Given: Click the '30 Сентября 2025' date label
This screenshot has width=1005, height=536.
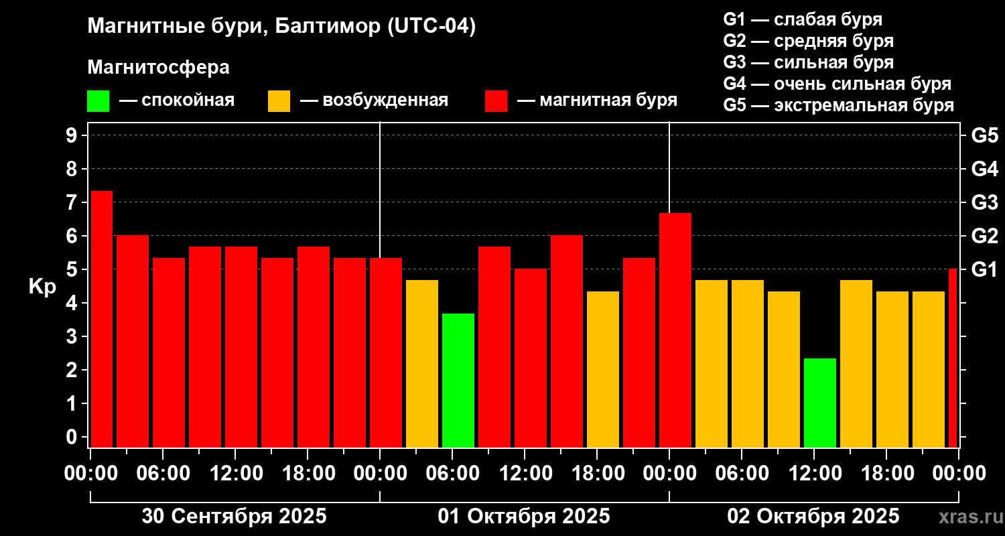Looking at the screenshot, I should (x=234, y=517).
